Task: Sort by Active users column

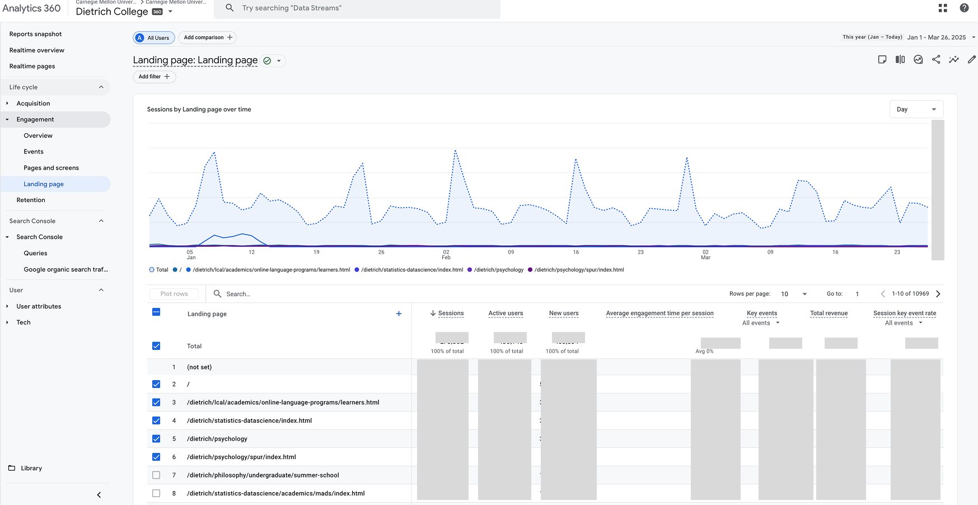Action: 506,314
